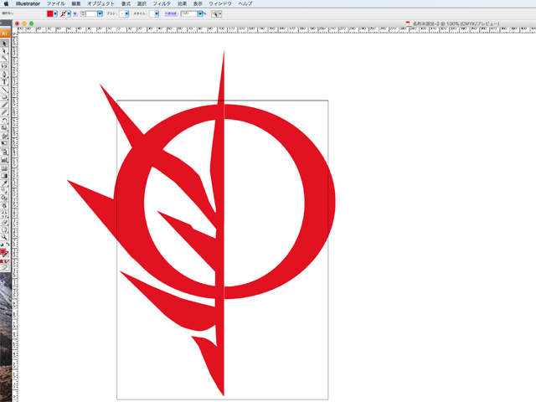Image resolution: width=536 pixels, height=402 pixels.
Task: Select the Rotate tool
Action: coord(4,121)
